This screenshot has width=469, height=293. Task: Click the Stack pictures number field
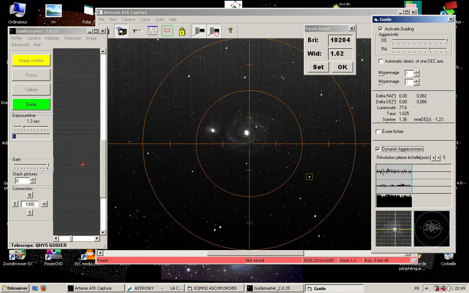22,181
